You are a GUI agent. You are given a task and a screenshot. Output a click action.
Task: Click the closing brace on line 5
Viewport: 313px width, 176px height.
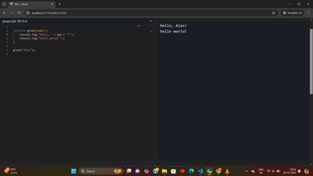[x=14, y=42]
